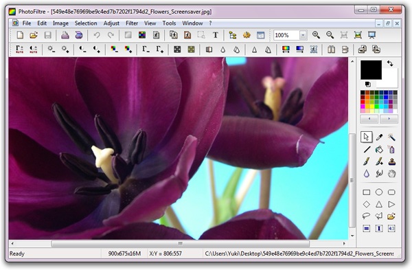Select the Clone stamp tool

[x=391, y=161]
